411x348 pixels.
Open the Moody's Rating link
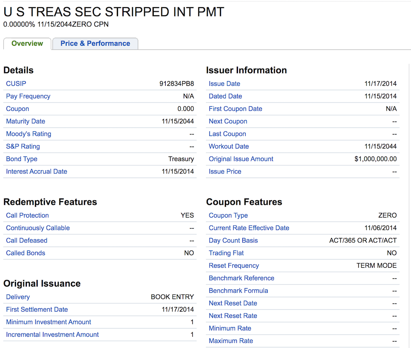pos(28,134)
